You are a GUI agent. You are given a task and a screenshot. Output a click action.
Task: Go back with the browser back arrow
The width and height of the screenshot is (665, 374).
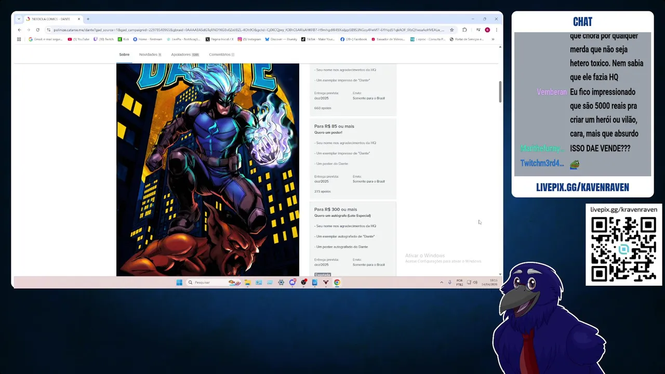(x=19, y=30)
